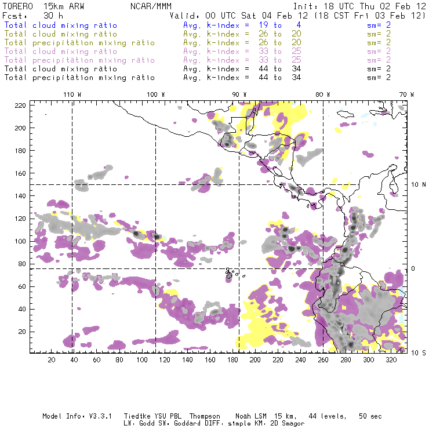Click the olive "Total cloud mixing ratio" legend line
Image resolution: width=429 pixels, height=429 pixels.
pos(61,34)
